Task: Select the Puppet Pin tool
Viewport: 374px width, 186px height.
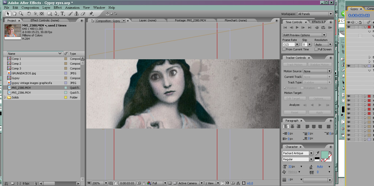Action: 91,14
